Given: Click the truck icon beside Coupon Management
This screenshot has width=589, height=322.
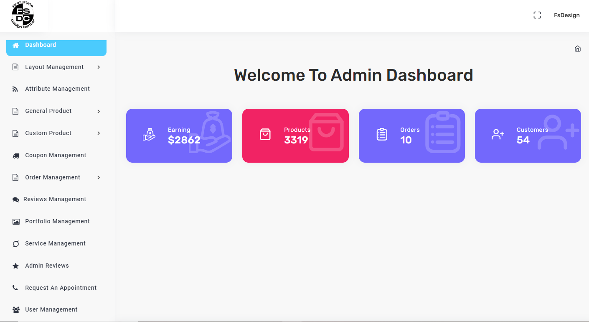Looking at the screenshot, I should pos(16,156).
